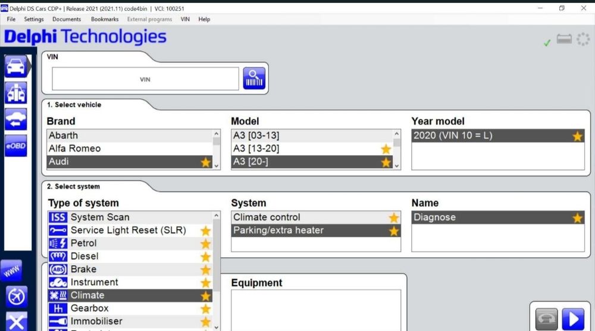Open the www web link icon
The image size is (595, 331).
[11, 271]
